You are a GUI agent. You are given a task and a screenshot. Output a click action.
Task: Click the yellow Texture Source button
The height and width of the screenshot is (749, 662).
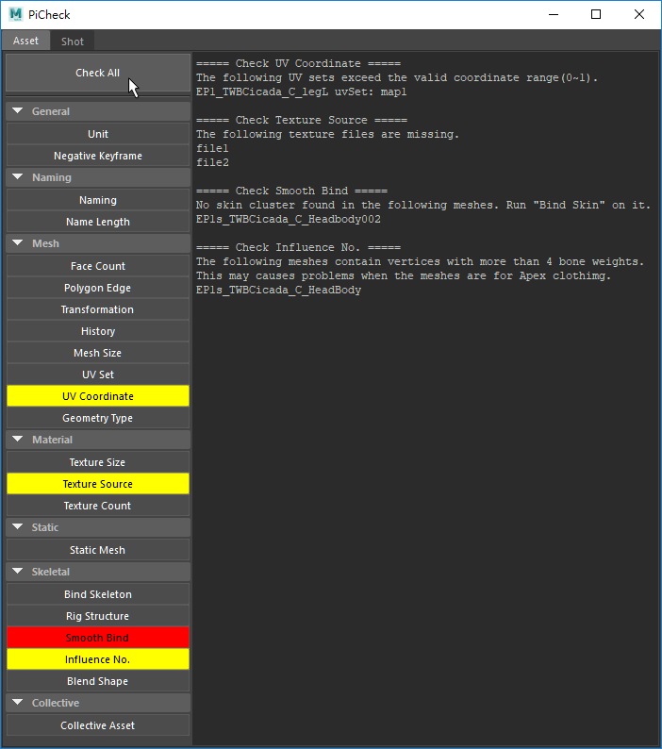(x=98, y=484)
